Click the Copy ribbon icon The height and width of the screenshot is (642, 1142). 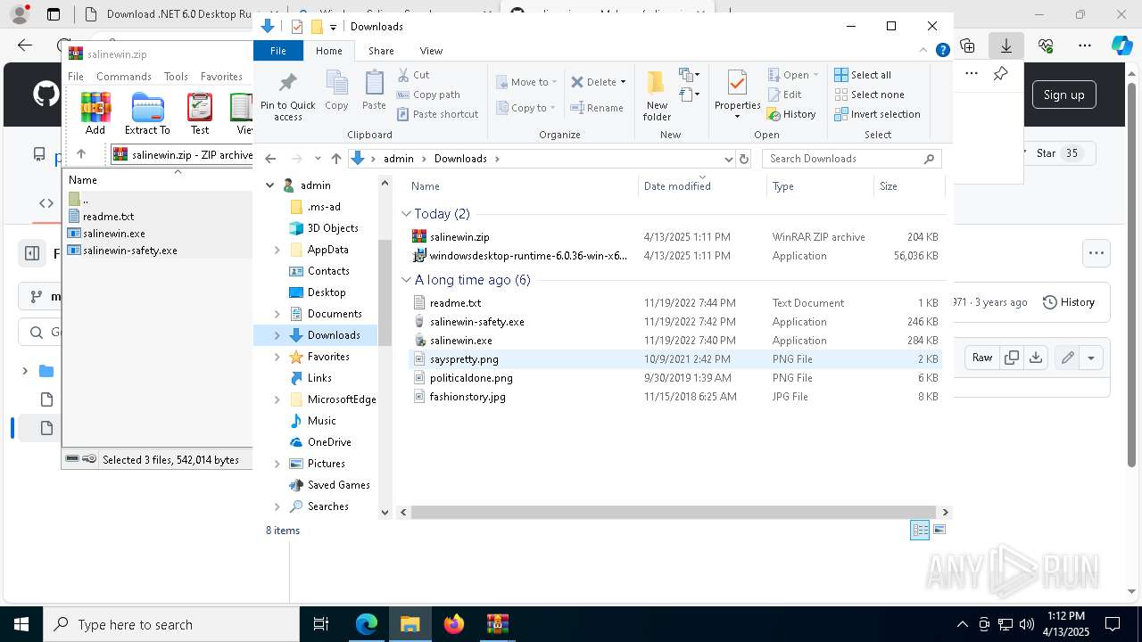pyautogui.click(x=336, y=91)
